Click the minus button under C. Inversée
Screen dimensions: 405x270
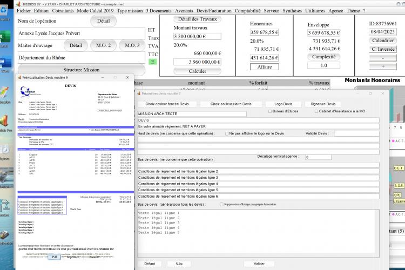[x=383, y=58]
